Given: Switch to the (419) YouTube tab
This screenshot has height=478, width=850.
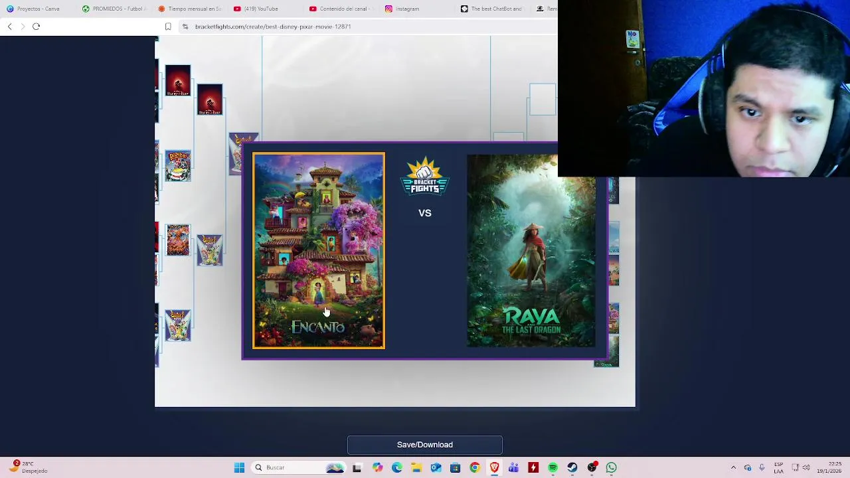Looking at the screenshot, I should point(264,9).
